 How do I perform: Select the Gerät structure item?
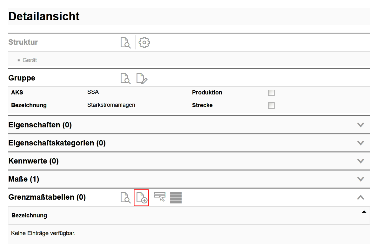click(x=30, y=60)
